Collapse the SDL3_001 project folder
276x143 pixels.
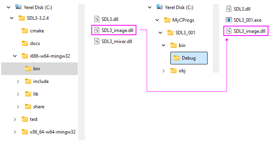coord(161,33)
